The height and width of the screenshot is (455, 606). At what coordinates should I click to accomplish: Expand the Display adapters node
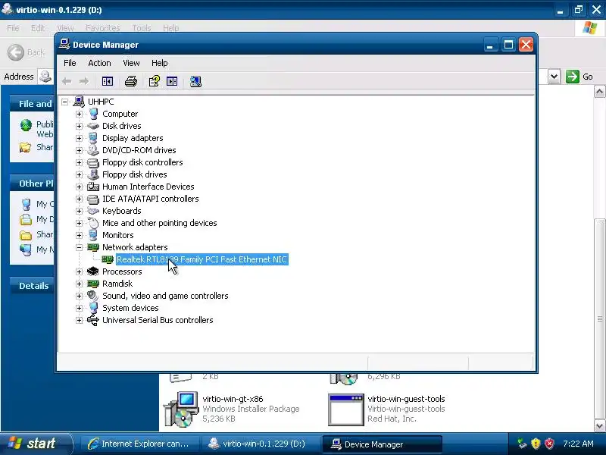point(79,138)
